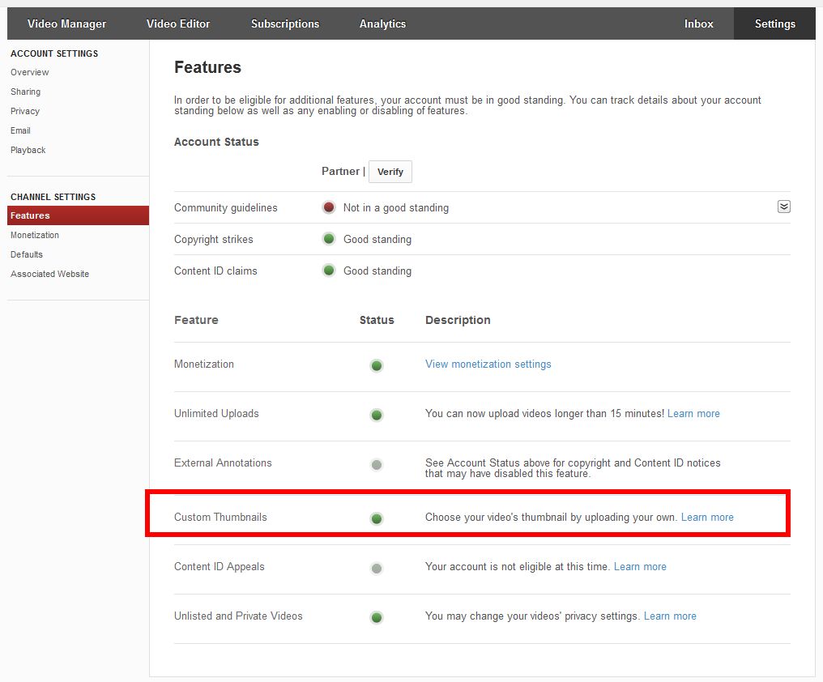The height and width of the screenshot is (682, 823).
Task: Click the Copyright strikes row label
Action: point(214,239)
